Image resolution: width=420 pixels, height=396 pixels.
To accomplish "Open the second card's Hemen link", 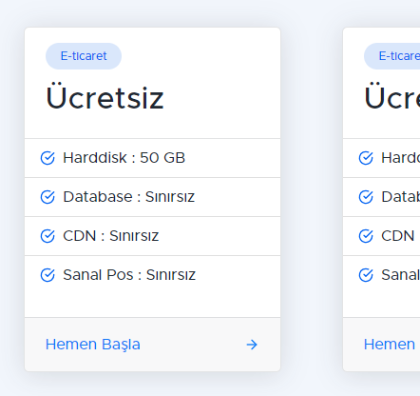I will coord(390,345).
